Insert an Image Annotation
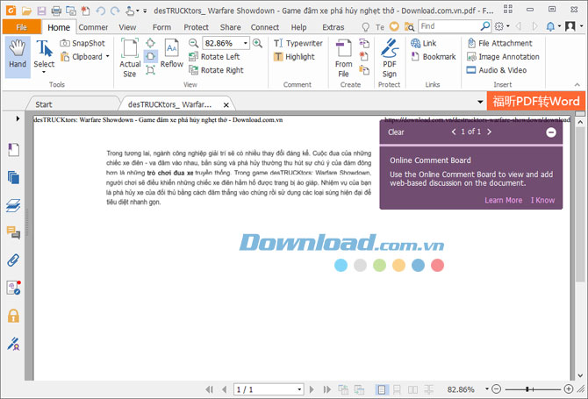Viewport: 588px width, 399px height. 503,57
